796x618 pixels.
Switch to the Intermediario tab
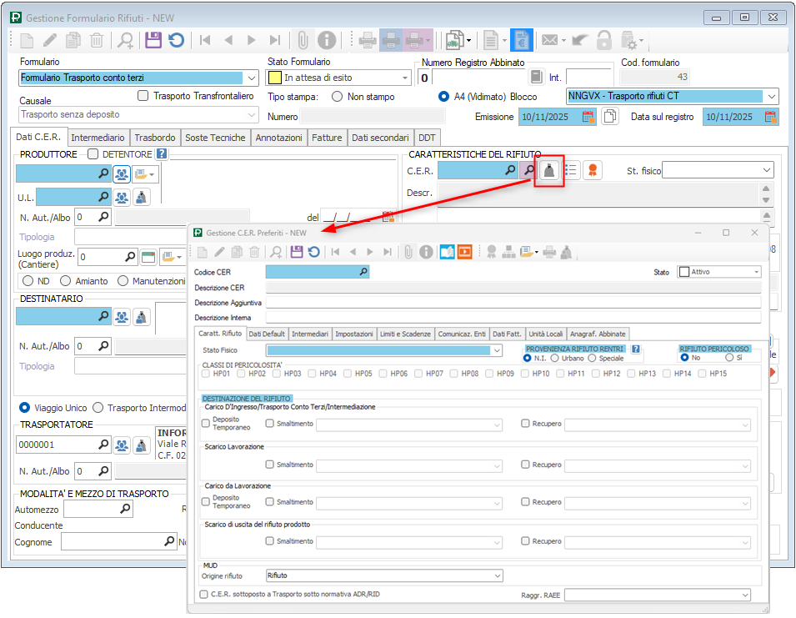point(98,138)
